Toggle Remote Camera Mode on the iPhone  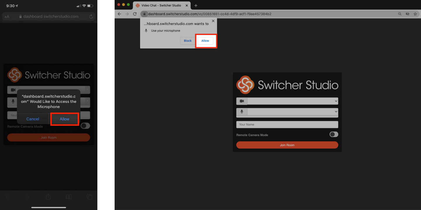[85, 126]
